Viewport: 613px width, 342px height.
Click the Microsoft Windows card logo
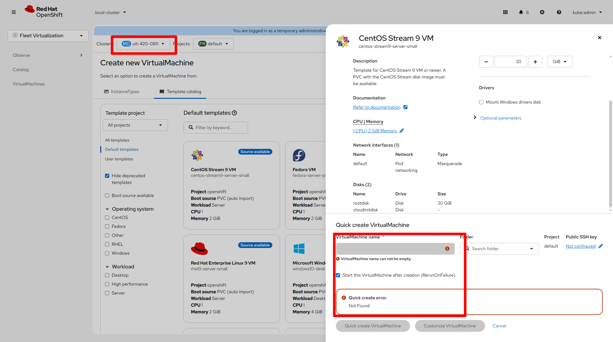[x=299, y=249]
